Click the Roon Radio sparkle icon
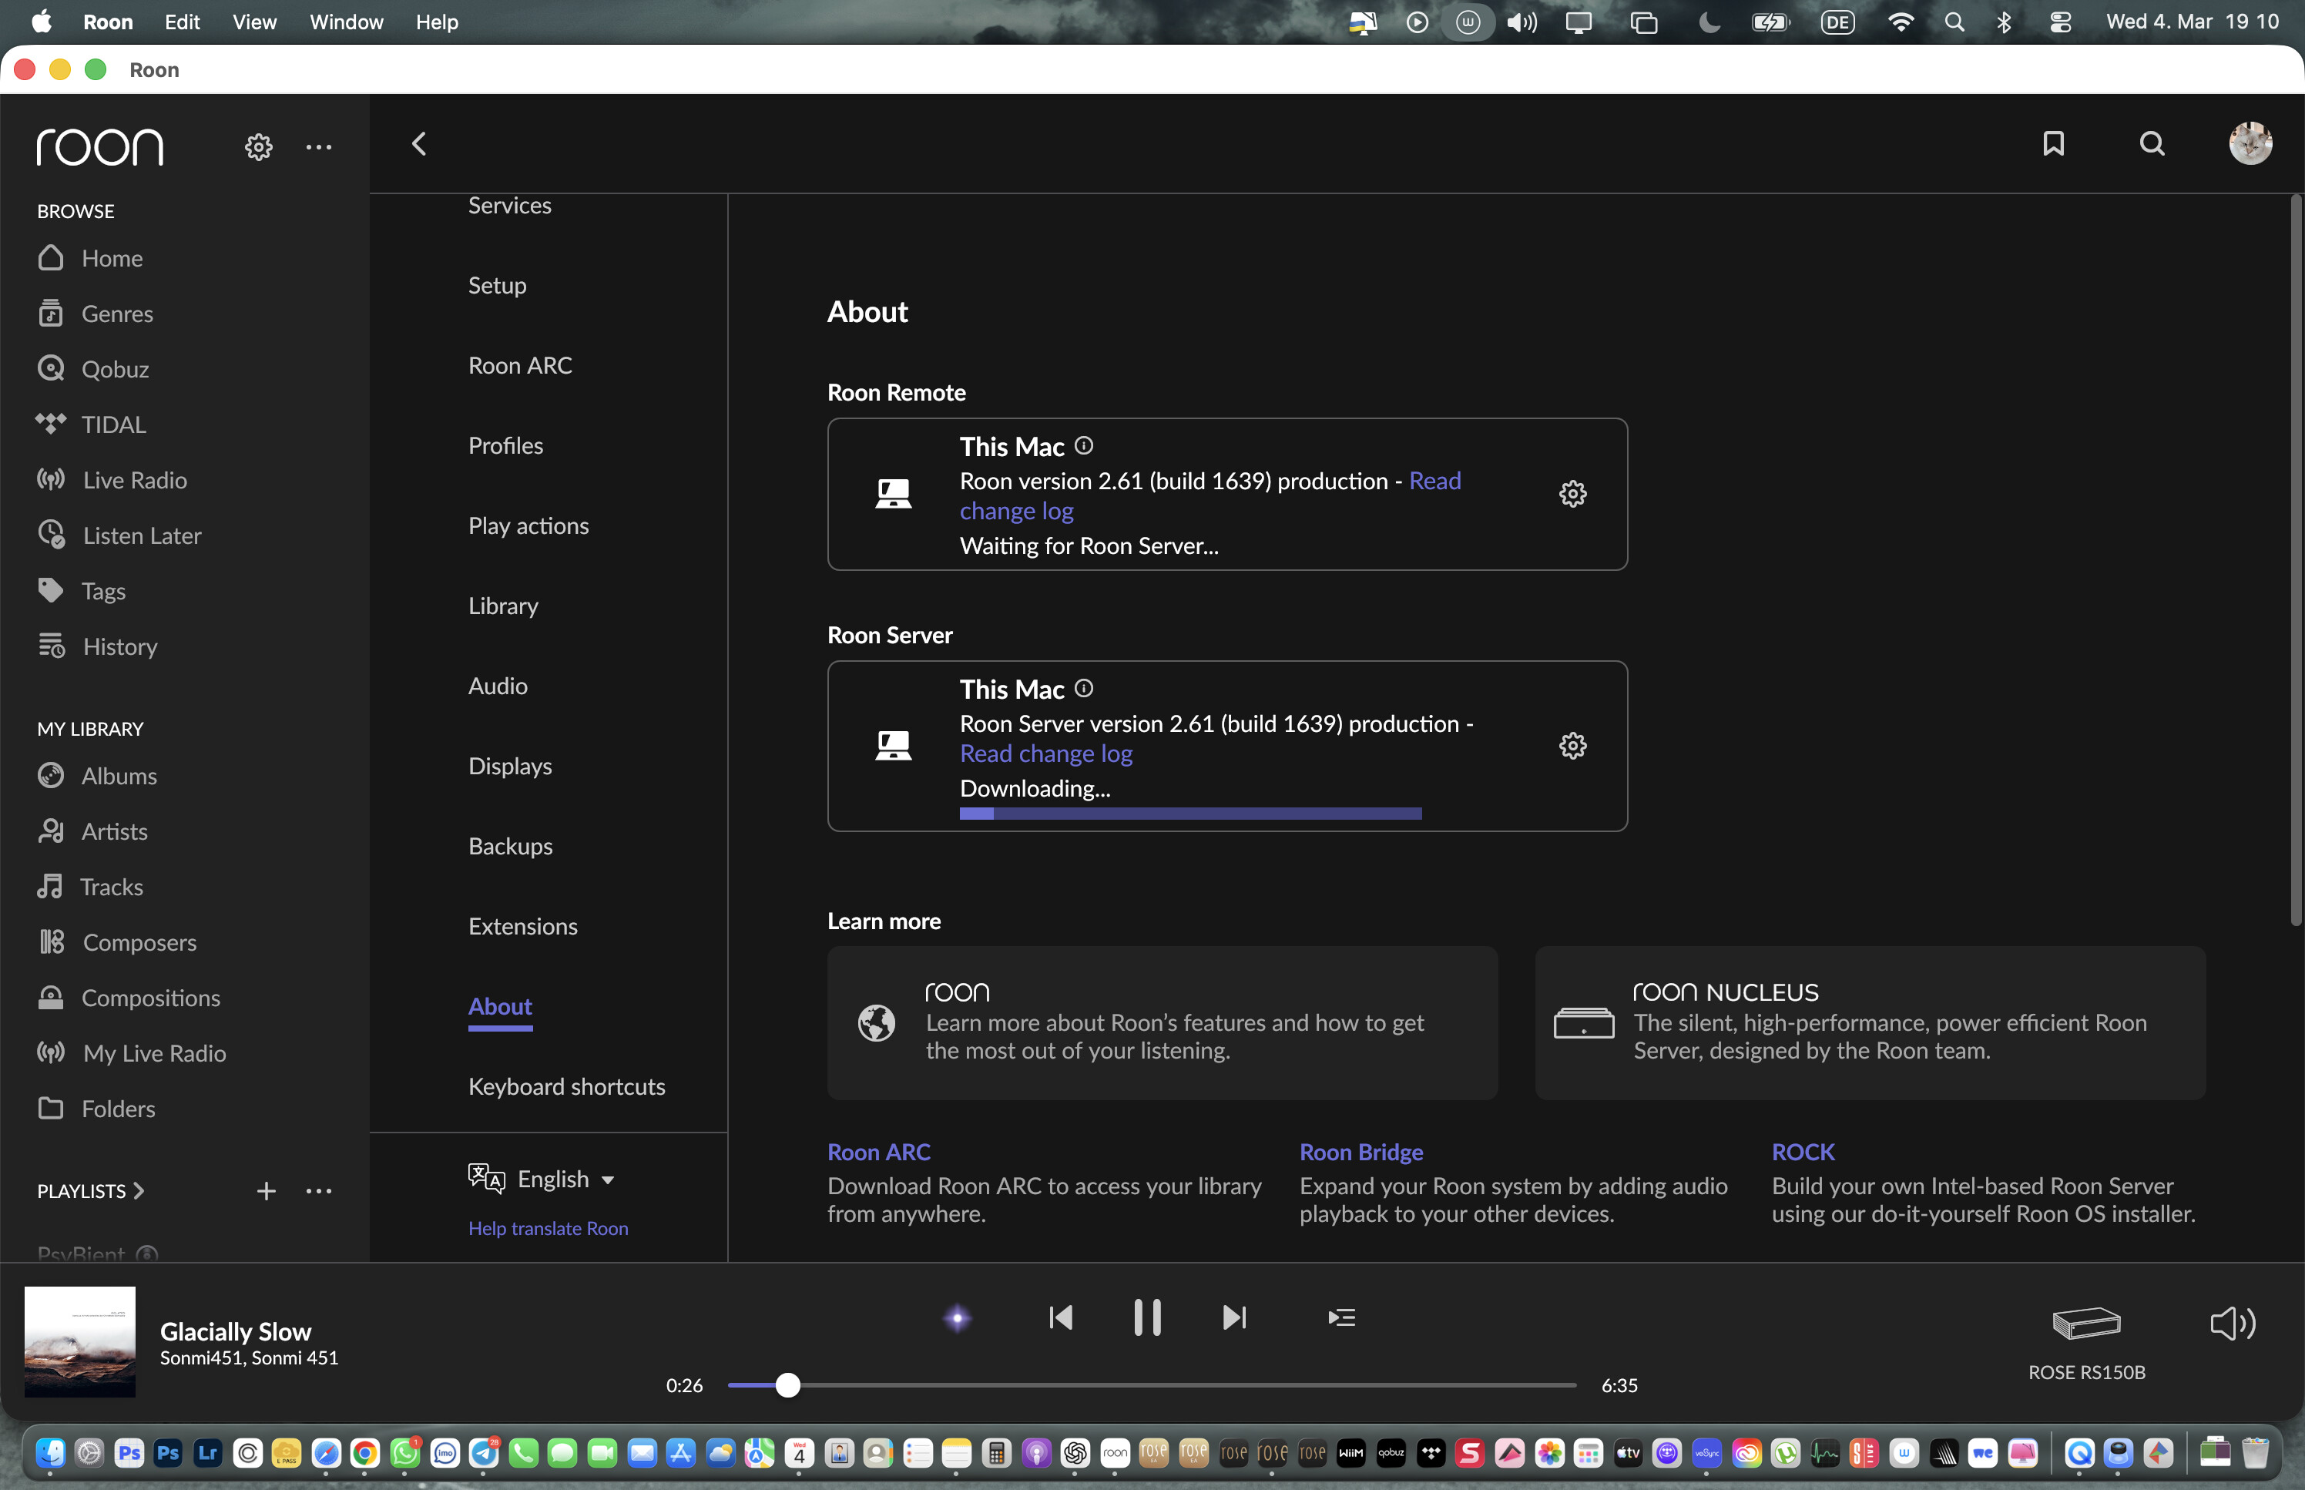Viewport: 2305px width, 1490px height. tap(957, 1317)
